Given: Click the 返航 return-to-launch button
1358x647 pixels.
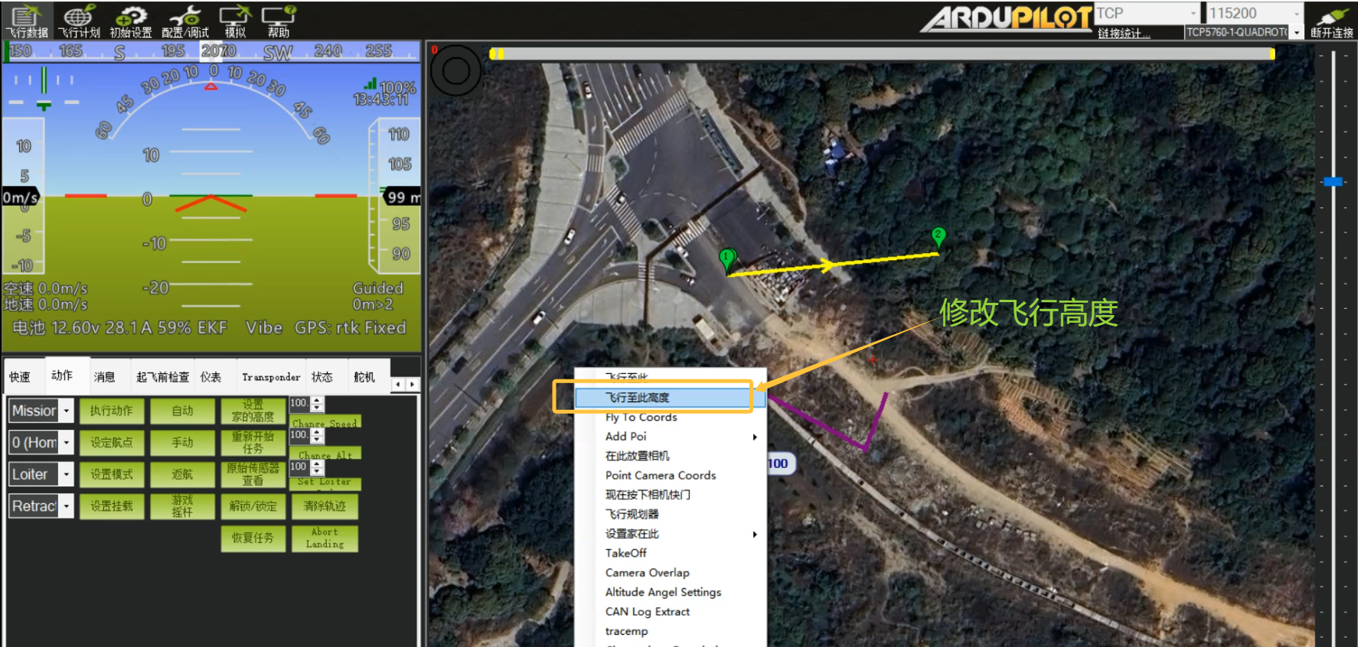Looking at the screenshot, I should pos(182,474).
